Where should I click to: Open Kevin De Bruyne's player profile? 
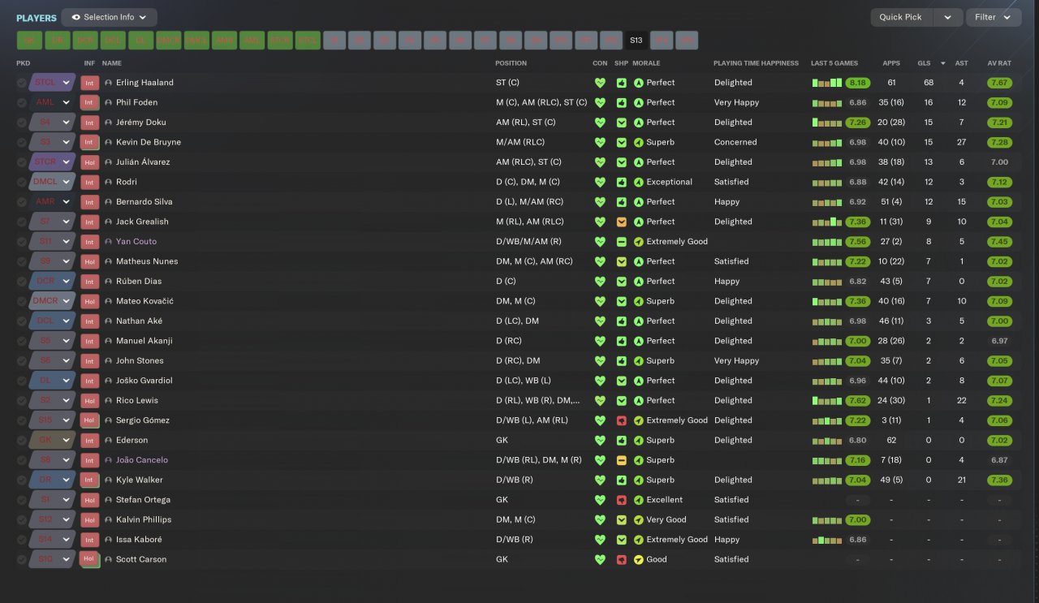click(x=149, y=143)
